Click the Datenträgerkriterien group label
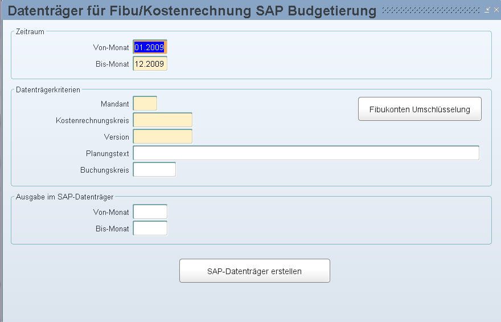The image size is (501, 322). click(x=48, y=89)
